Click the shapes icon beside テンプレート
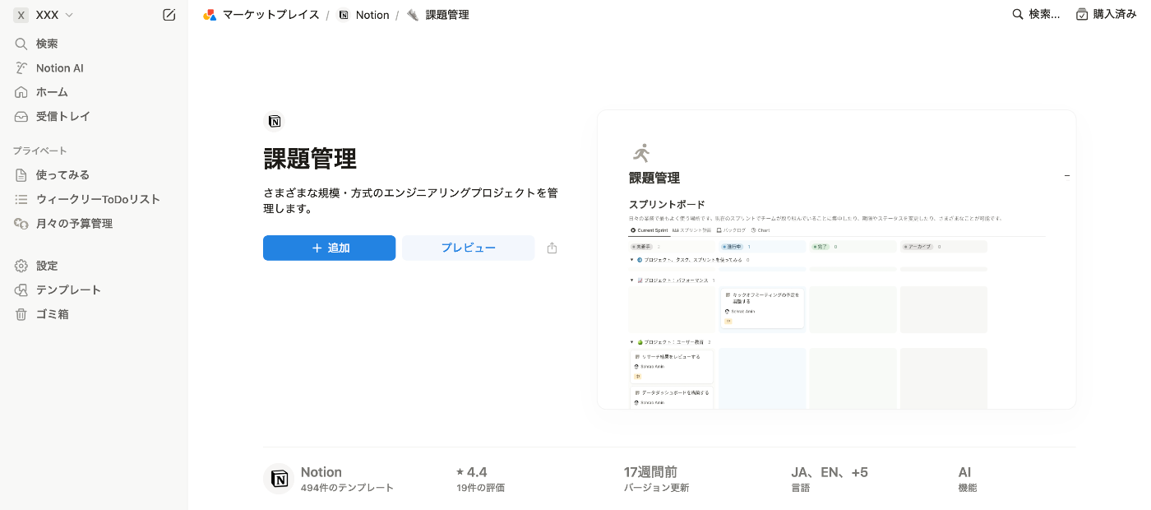Viewport: 1151px width, 510px height. pos(21,290)
